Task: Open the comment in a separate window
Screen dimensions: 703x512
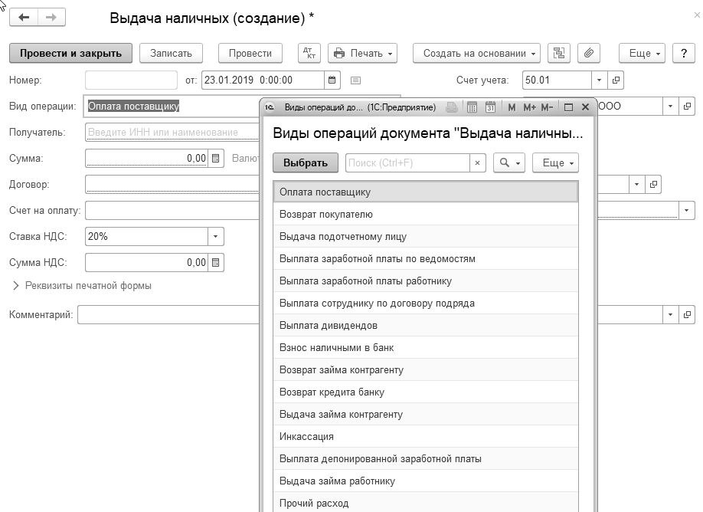Action: 687,314
